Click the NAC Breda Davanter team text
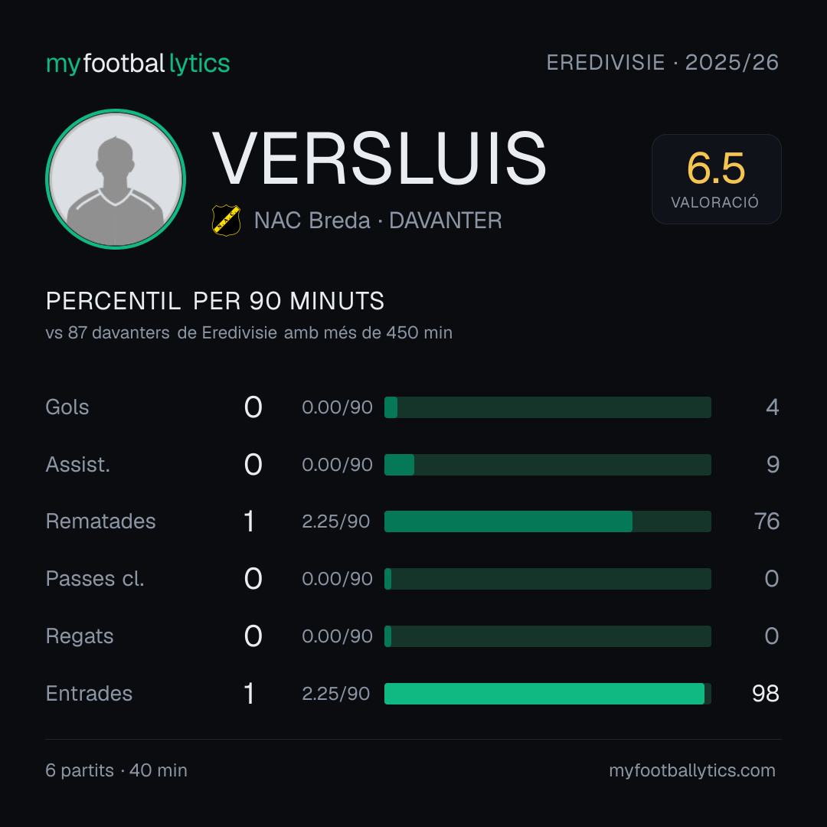Screen dimensions: 827x827 coord(378,221)
